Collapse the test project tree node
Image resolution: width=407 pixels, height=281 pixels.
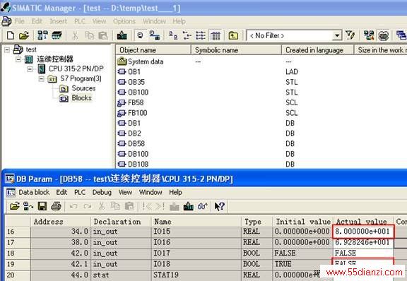point(7,49)
